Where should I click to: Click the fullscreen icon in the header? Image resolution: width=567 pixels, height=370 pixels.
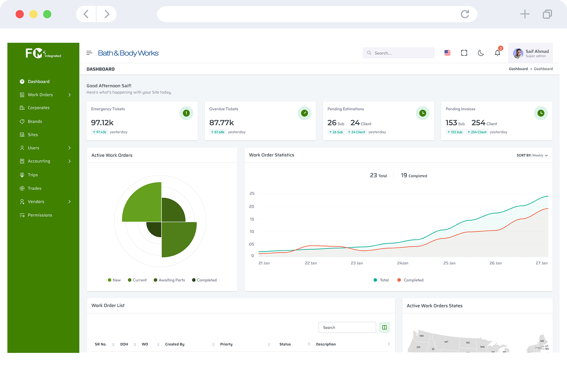tap(464, 53)
